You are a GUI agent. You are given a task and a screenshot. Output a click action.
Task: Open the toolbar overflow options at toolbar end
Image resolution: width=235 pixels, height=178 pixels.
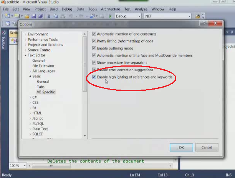[x=203, y=16]
